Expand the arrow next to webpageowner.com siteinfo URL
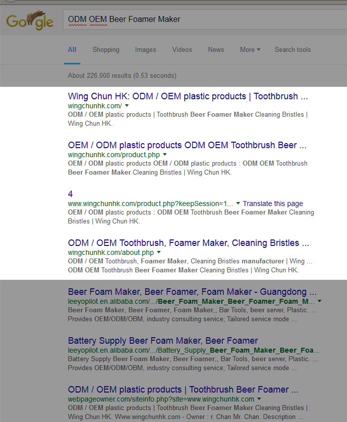 259,399
